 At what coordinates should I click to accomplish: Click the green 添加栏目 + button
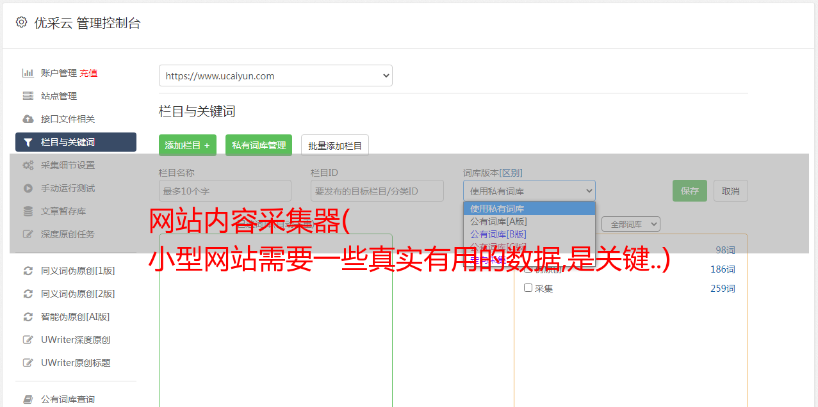187,145
